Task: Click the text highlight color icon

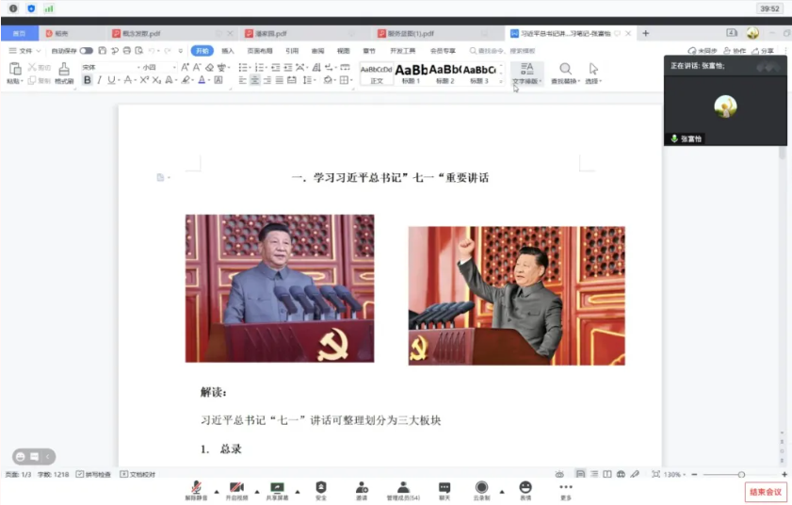Action: (x=186, y=80)
